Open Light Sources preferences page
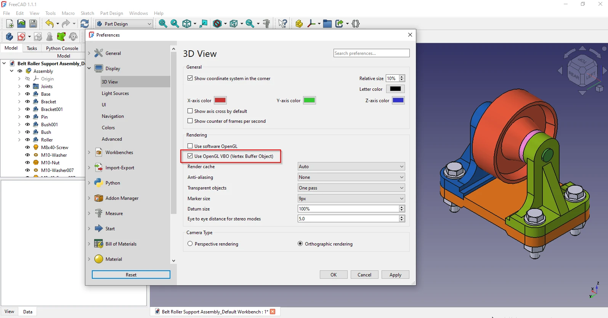 point(116,93)
